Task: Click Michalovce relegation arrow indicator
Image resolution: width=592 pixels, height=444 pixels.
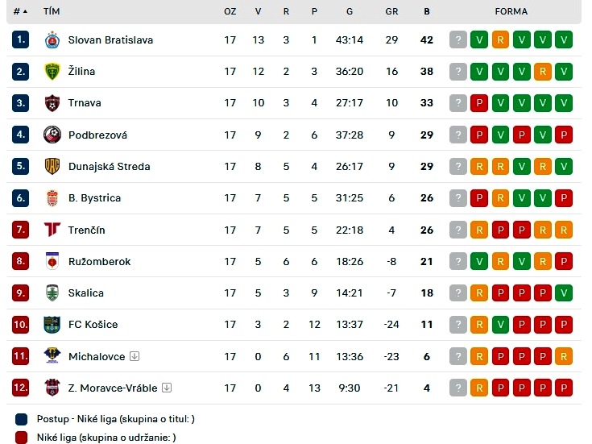Action: [135, 356]
